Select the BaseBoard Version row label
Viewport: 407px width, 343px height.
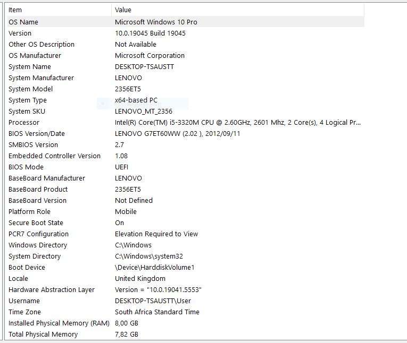(37, 200)
